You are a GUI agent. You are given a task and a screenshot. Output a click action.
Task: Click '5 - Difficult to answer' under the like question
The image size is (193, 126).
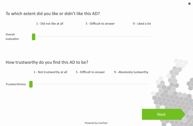pos(100,24)
